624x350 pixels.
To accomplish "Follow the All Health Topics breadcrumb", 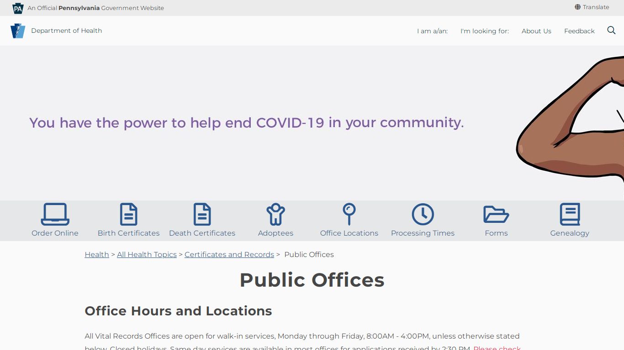I will coord(147,254).
